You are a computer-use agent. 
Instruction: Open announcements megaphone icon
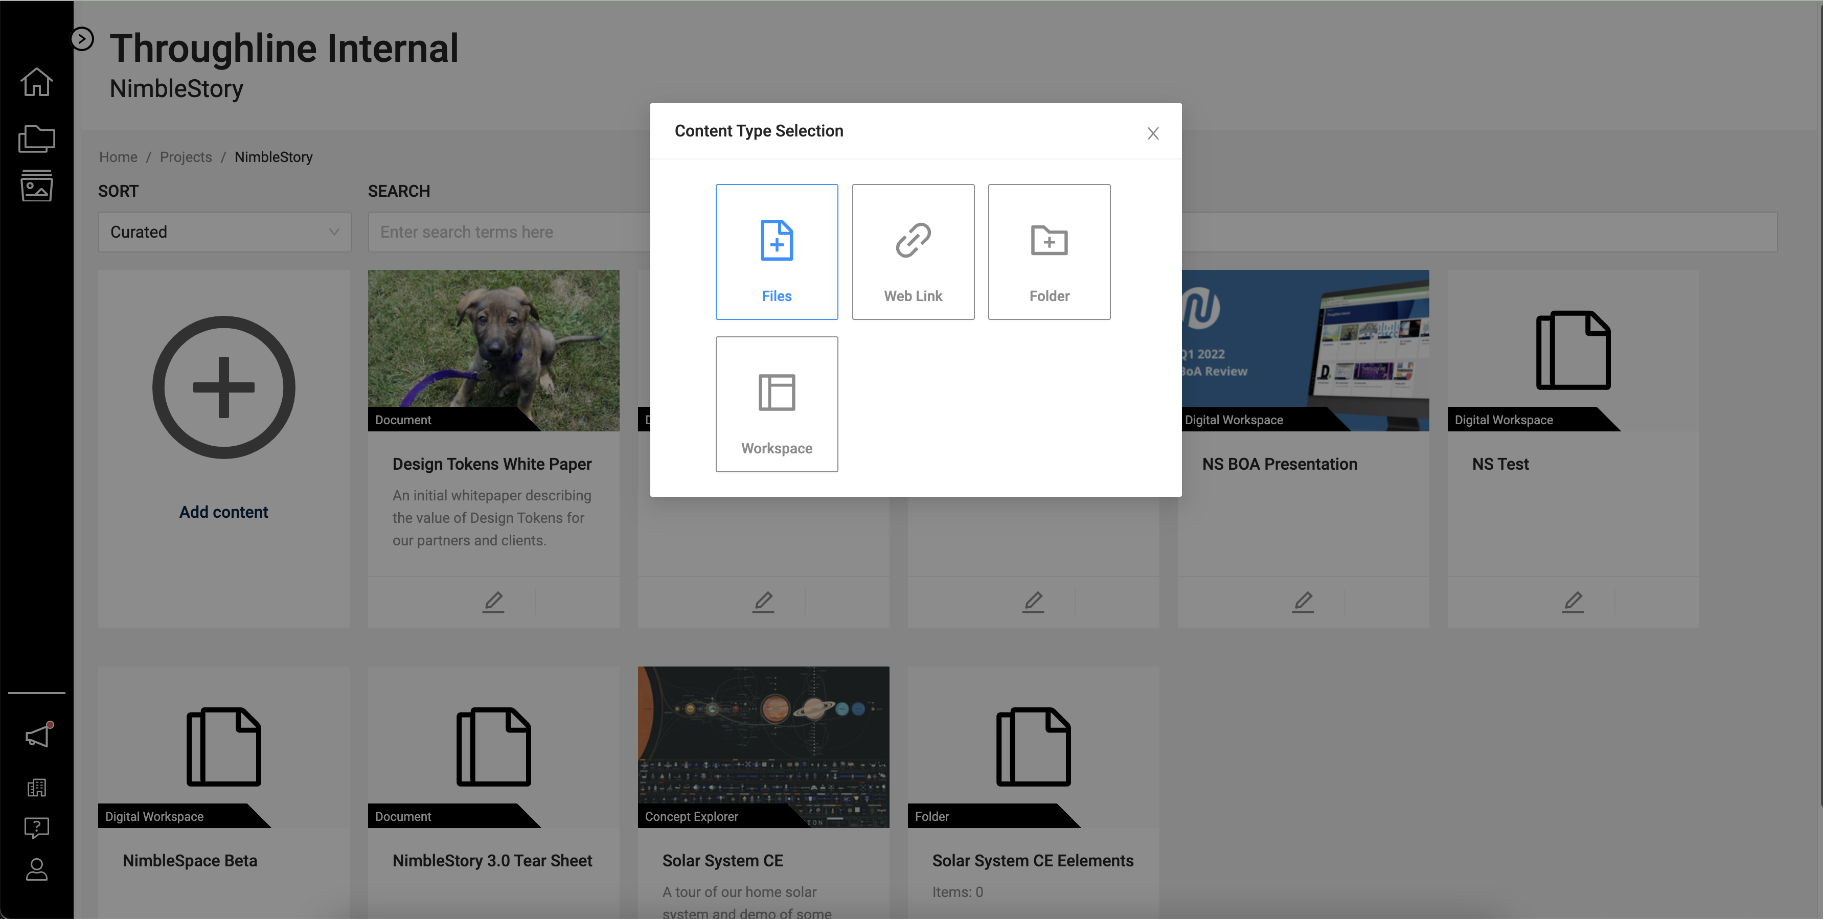(37, 736)
